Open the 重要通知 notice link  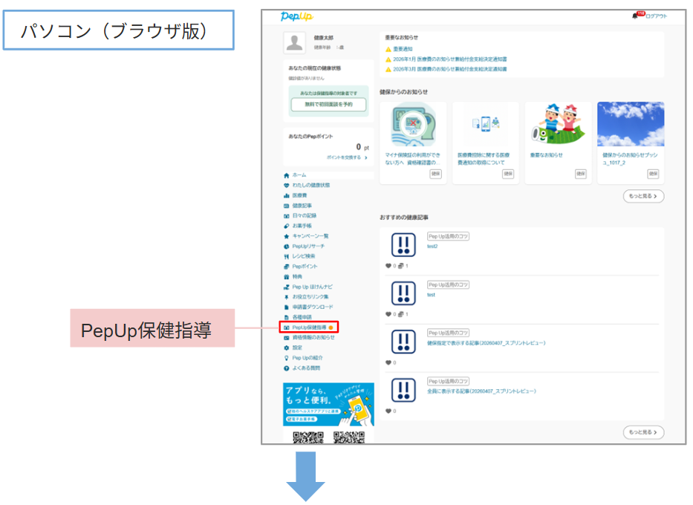coord(403,50)
